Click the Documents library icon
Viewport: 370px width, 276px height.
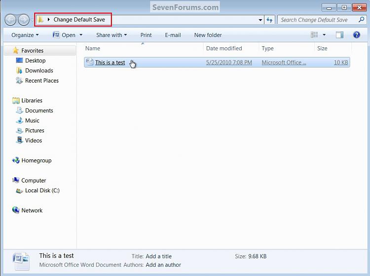click(19, 110)
